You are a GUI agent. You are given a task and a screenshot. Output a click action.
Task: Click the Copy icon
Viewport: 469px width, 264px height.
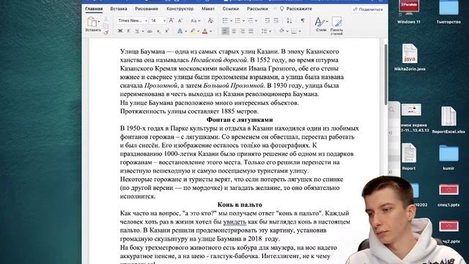point(106,26)
